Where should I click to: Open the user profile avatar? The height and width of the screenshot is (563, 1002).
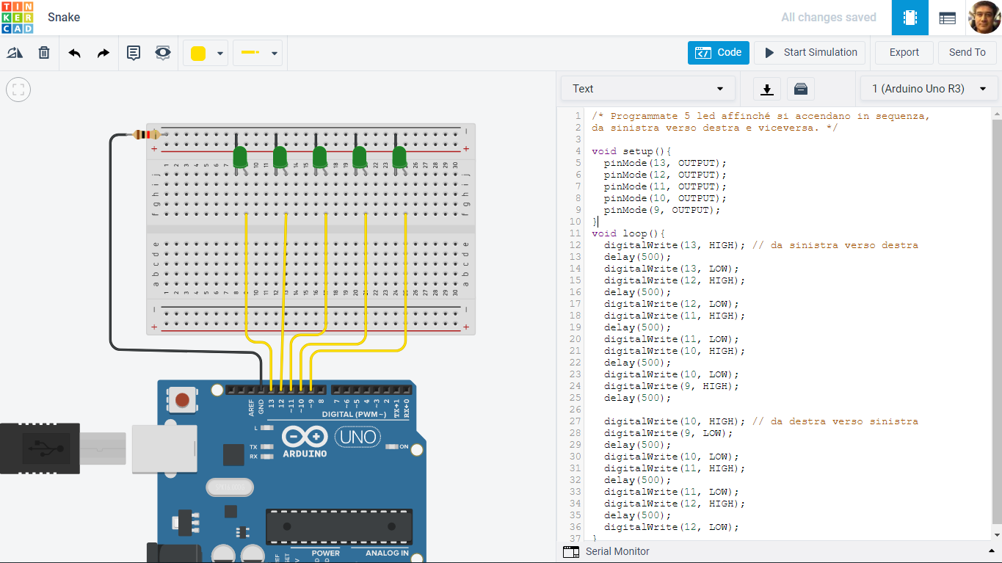(984, 18)
